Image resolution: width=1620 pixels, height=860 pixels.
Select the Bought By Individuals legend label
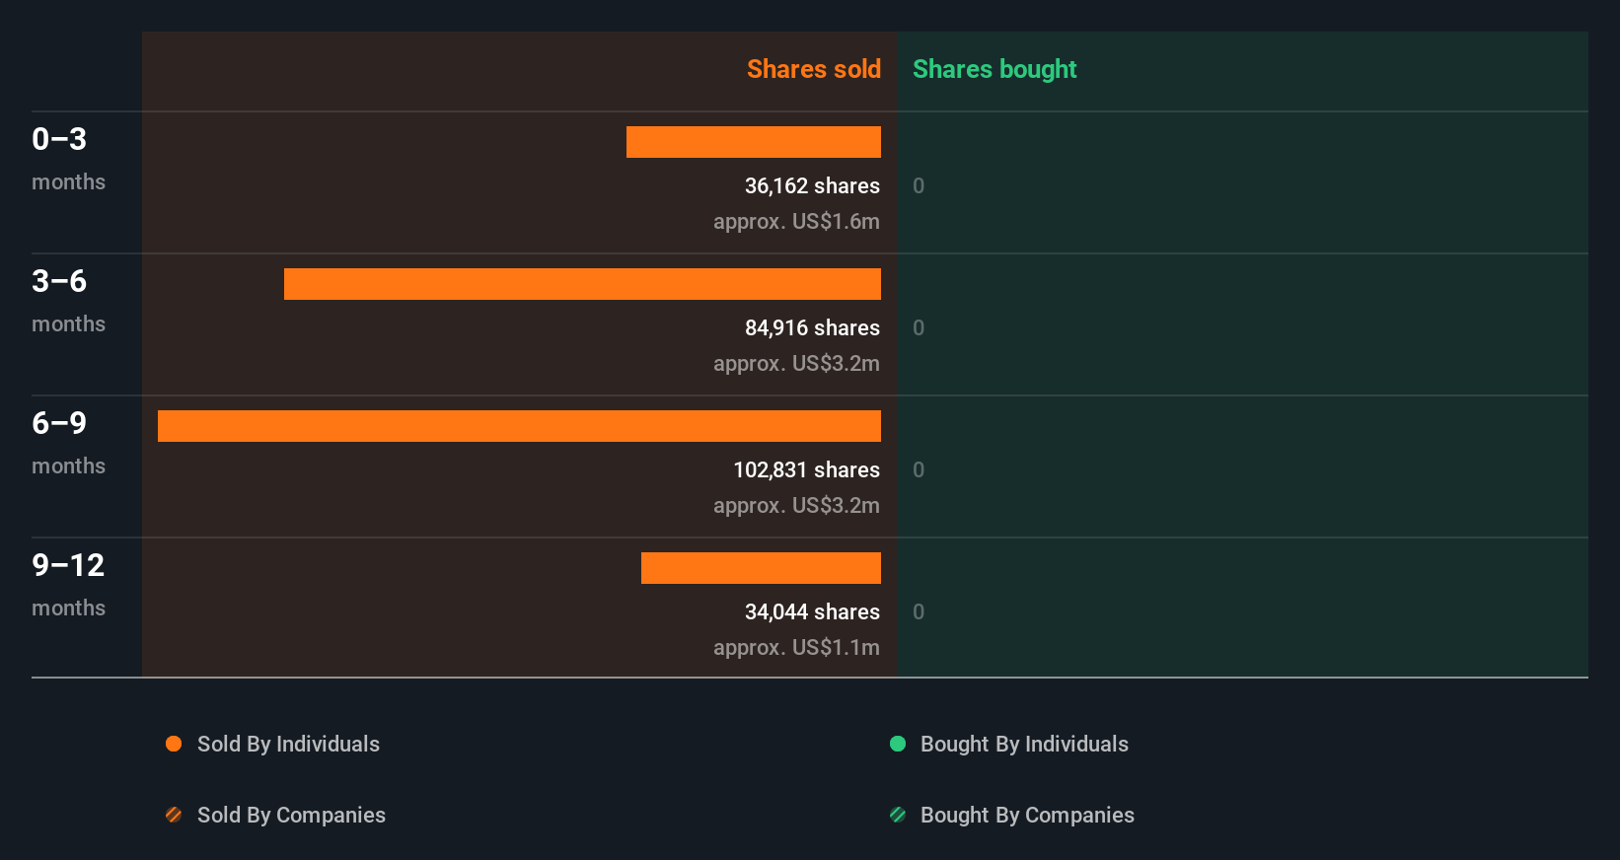click(1024, 745)
